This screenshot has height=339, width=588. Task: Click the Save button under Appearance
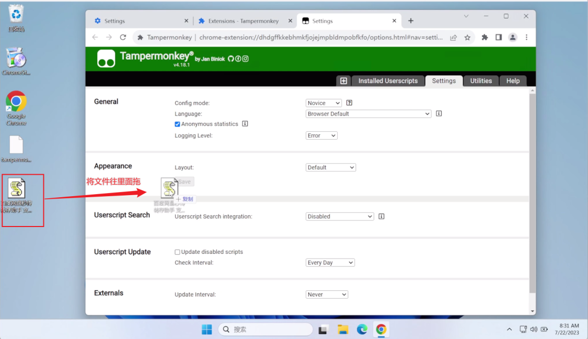pyautogui.click(x=184, y=182)
